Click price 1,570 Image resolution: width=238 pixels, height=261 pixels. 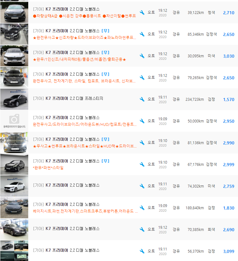229,100
